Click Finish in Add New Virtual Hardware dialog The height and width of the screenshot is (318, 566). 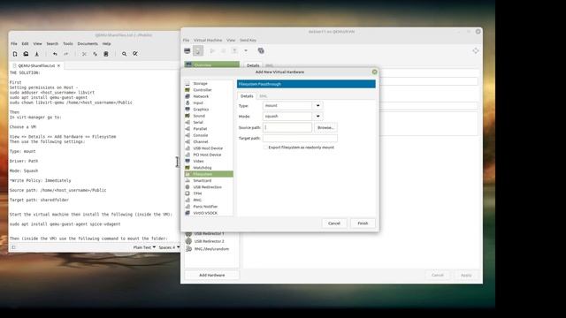click(363, 223)
